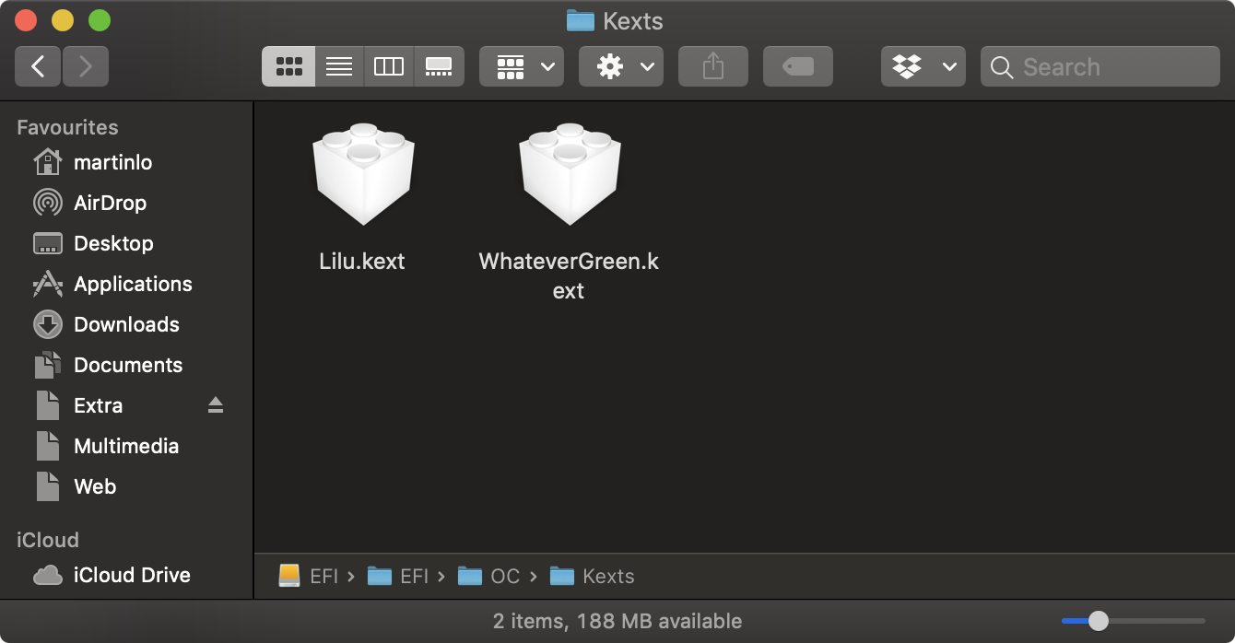Switch to list view
Image resolution: width=1235 pixels, height=643 pixels.
pyautogui.click(x=339, y=66)
